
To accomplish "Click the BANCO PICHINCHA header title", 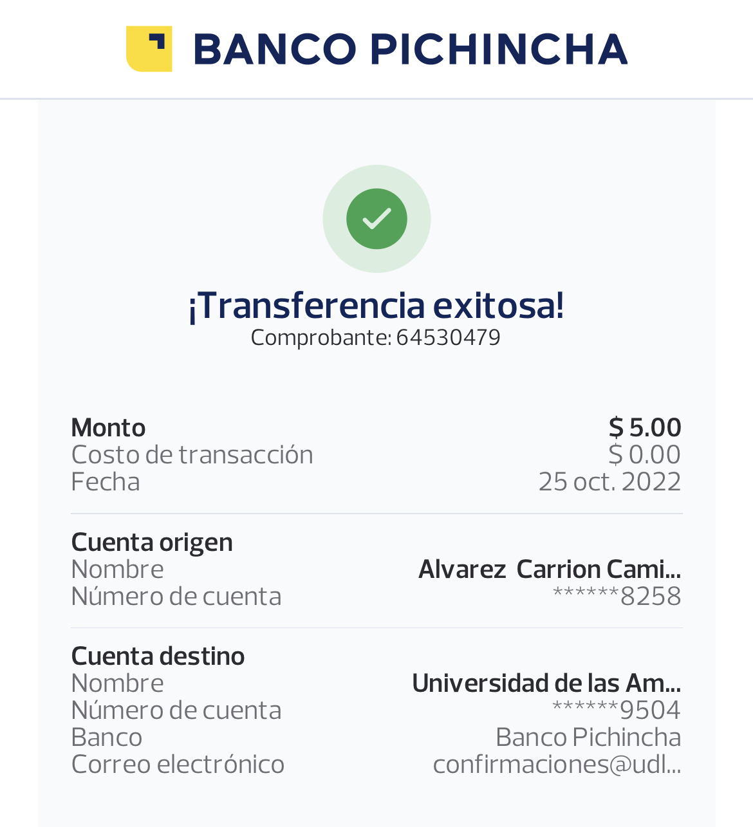I will tap(410, 50).
